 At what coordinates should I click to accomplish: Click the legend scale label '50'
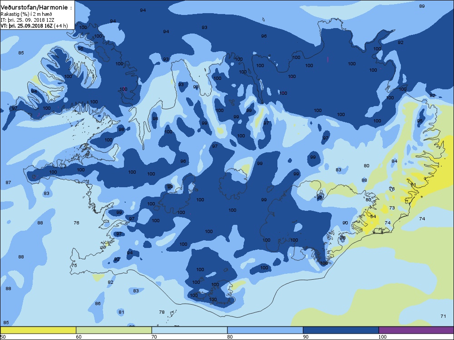click(3, 337)
